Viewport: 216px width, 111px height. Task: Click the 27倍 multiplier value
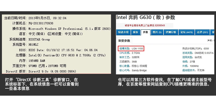[x=192, y=62]
